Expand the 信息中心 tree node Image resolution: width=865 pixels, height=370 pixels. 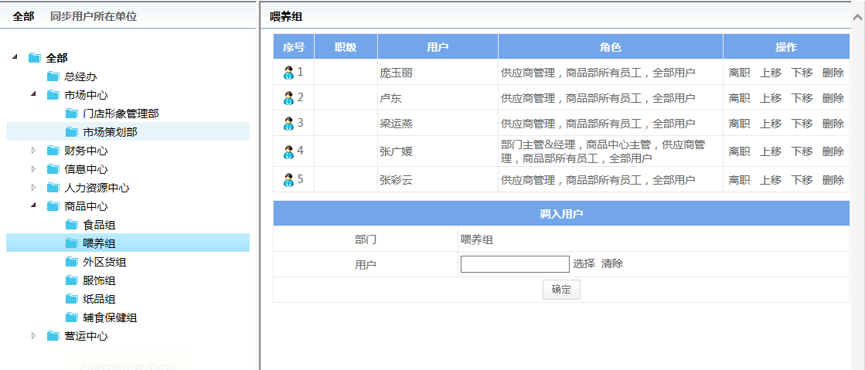pyautogui.click(x=33, y=168)
